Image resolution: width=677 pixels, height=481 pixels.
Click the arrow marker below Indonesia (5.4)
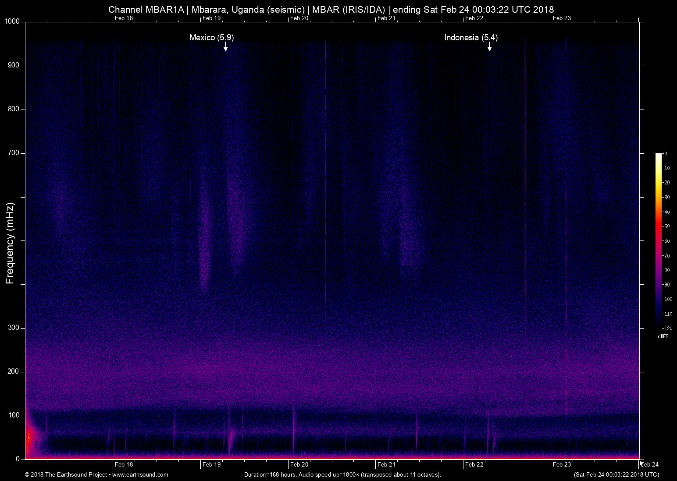click(489, 48)
